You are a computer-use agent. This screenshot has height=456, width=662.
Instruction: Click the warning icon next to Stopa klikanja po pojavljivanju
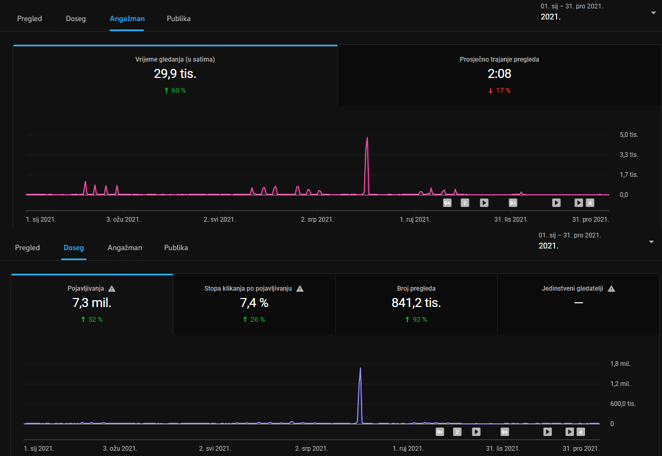point(300,289)
